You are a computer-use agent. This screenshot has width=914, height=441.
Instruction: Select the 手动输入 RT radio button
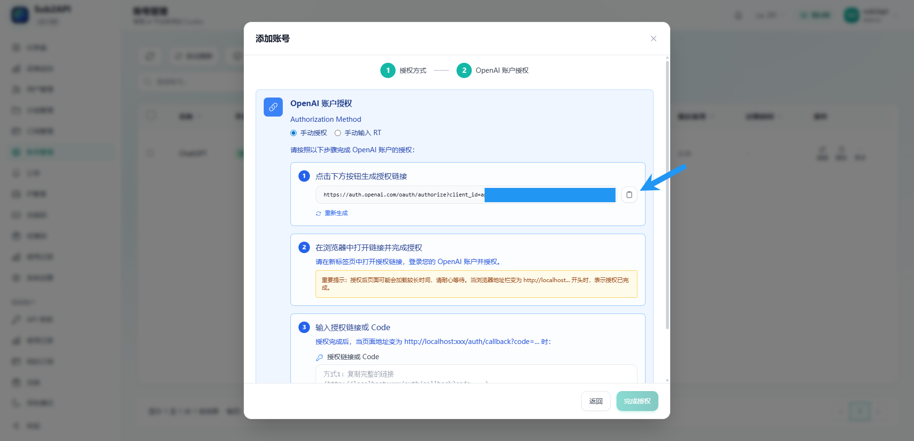tap(338, 133)
